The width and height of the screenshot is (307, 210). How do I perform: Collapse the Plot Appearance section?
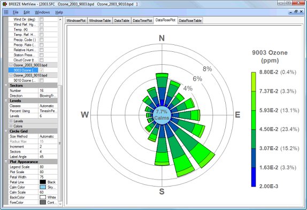click(6, 162)
